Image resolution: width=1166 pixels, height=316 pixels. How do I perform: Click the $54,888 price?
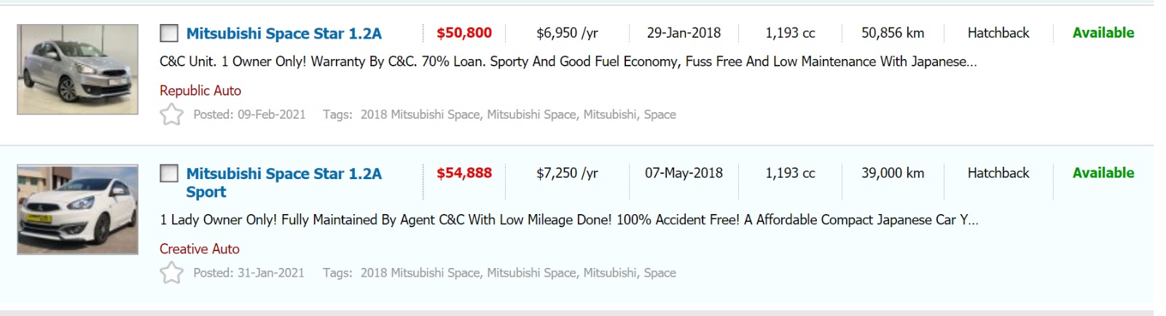[x=464, y=173]
